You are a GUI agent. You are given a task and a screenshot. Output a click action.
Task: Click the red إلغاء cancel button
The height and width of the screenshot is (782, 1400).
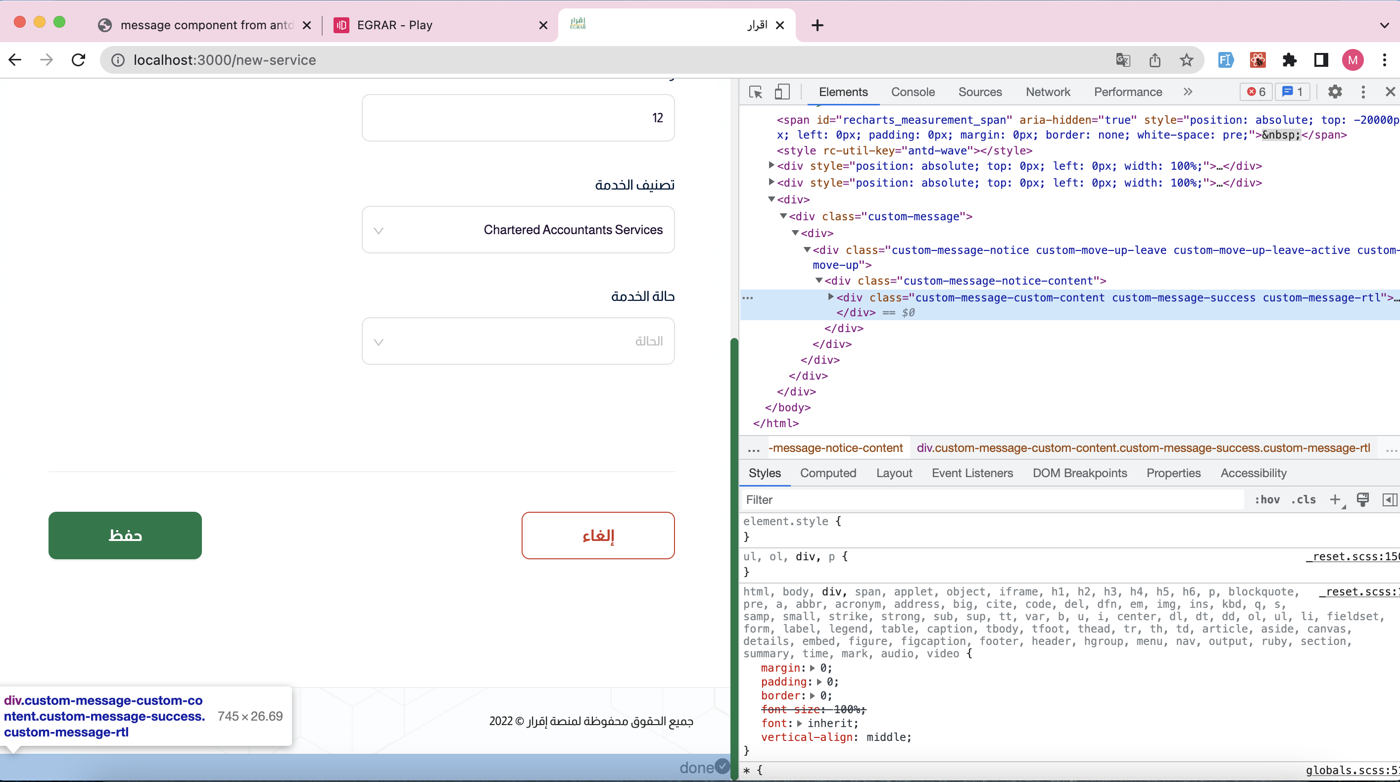tap(598, 536)
